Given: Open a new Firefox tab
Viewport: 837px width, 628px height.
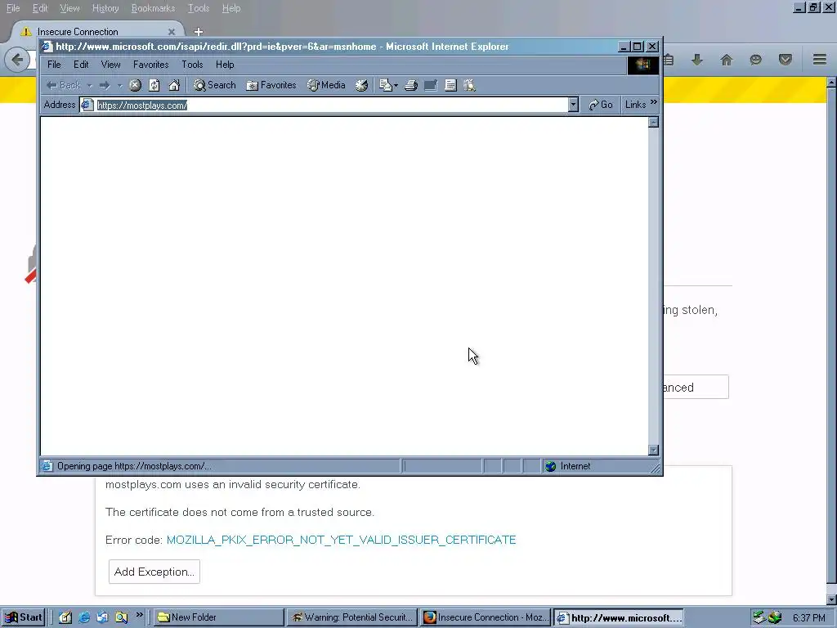Looking at the screenshot, I should (x=199, y=32).
